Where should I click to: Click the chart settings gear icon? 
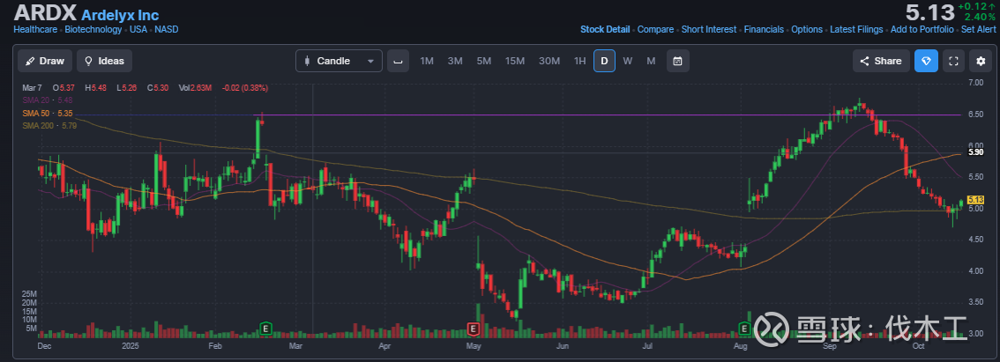pyautogui.click(x=981, y=61)
